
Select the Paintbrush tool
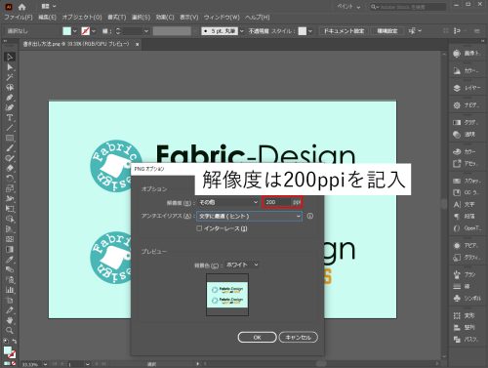(x=10, y=148)
